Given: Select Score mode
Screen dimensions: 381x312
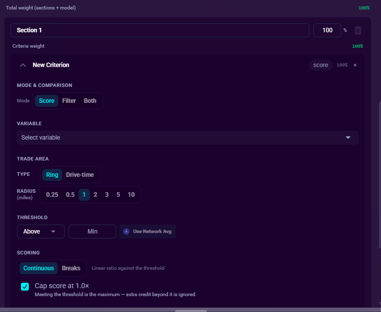Looking at the screenshot, I should pos(46,101).
